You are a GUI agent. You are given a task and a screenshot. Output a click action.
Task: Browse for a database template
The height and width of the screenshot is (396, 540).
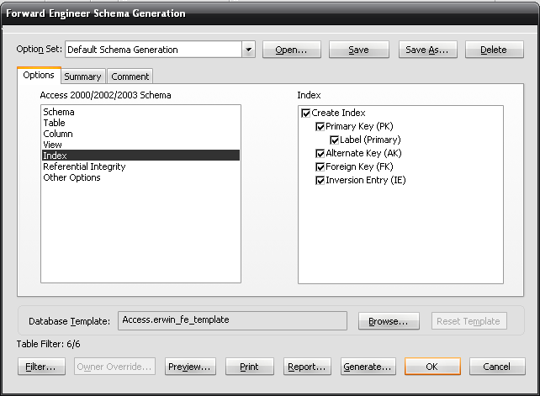click(x=389, y=321)
